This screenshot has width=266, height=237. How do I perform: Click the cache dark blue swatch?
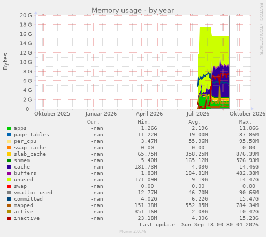(x=9, y=167)
